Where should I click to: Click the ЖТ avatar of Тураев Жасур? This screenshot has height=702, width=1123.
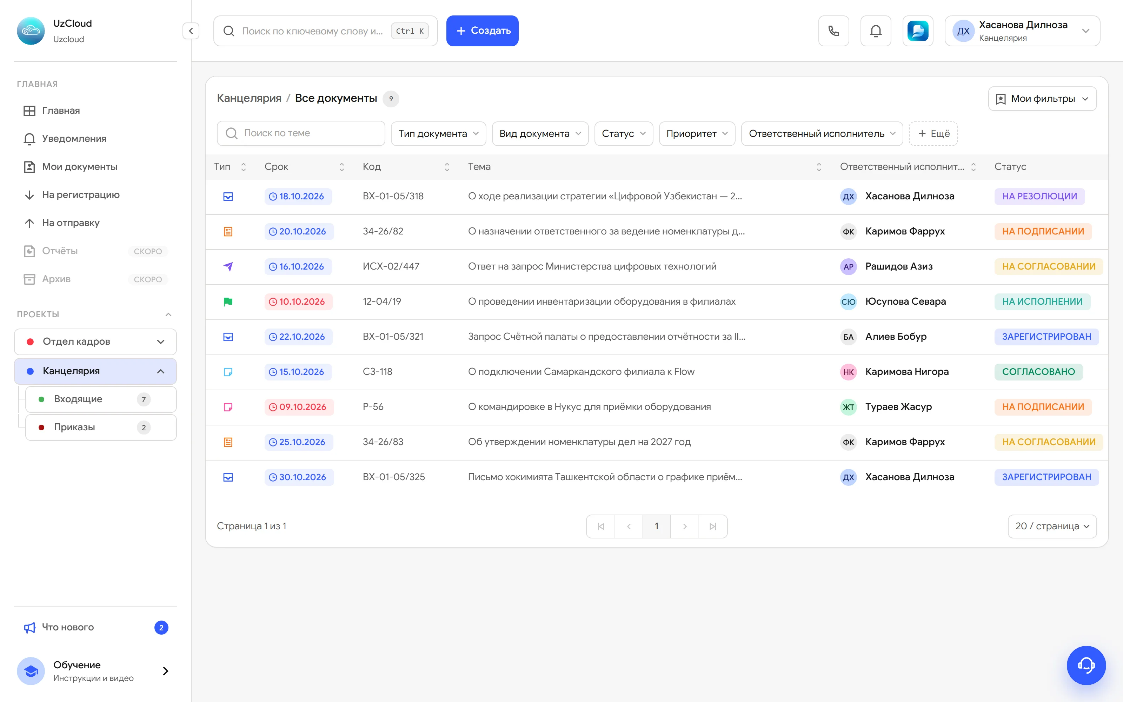[848, 407]
